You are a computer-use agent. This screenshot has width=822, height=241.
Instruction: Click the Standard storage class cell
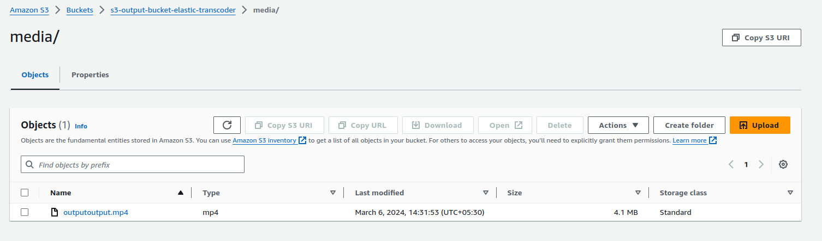coord(675,212)
